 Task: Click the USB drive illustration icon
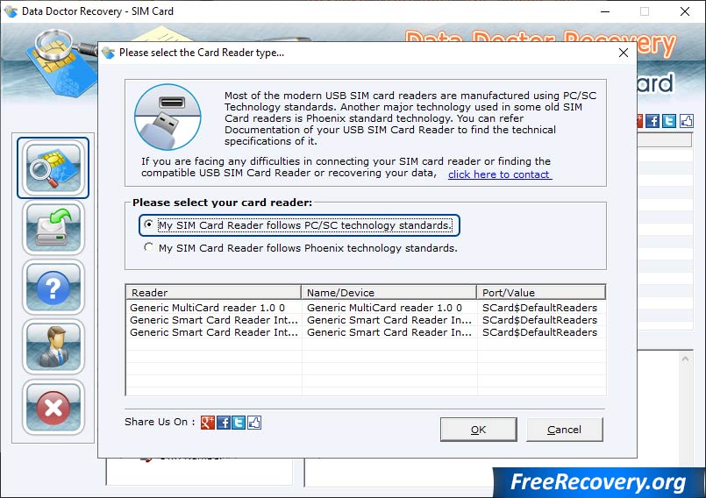point(168,117)
